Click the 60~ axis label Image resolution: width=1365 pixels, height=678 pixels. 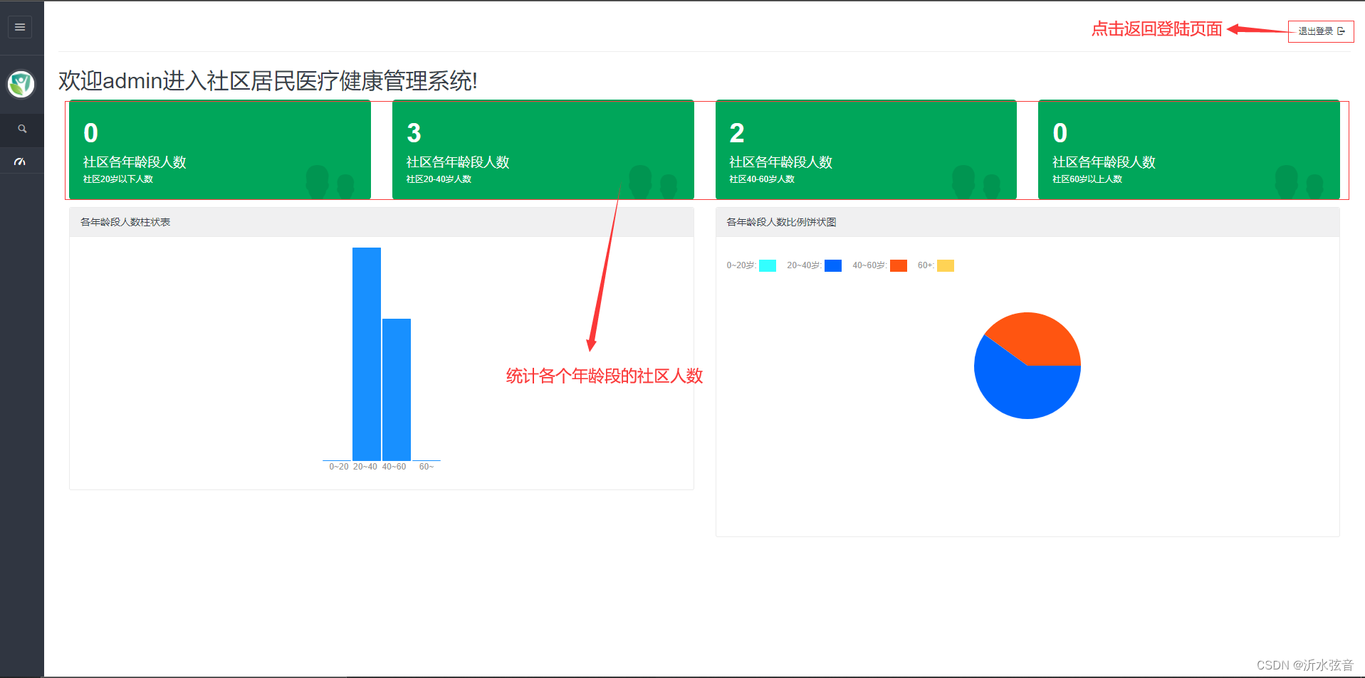point(427,467)
